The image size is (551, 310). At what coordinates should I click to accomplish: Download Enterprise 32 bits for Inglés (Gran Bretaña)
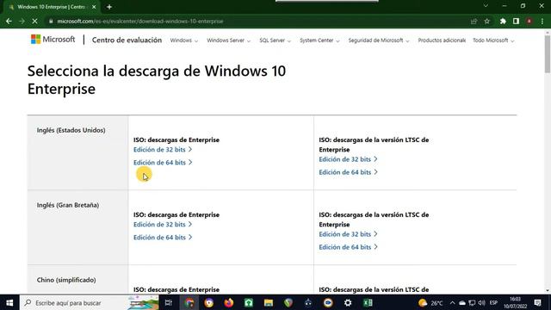tap(163, 224)
